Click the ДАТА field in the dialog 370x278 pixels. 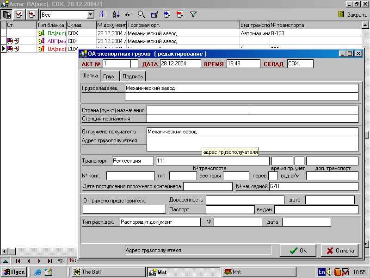tap(180, 63)
